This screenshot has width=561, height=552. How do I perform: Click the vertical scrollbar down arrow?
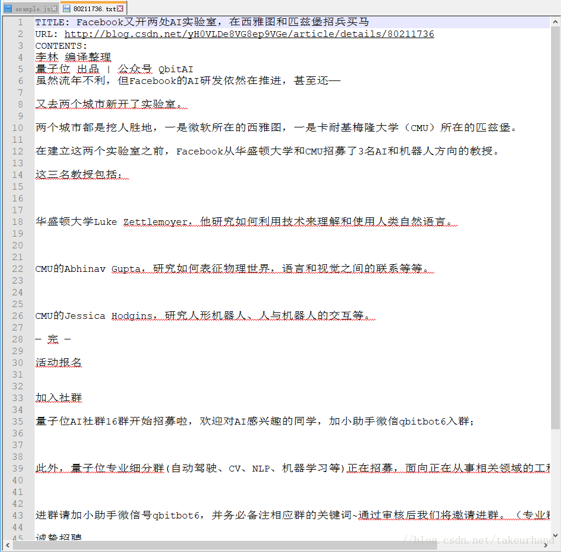pyautogui.click(x=555, y=536)
